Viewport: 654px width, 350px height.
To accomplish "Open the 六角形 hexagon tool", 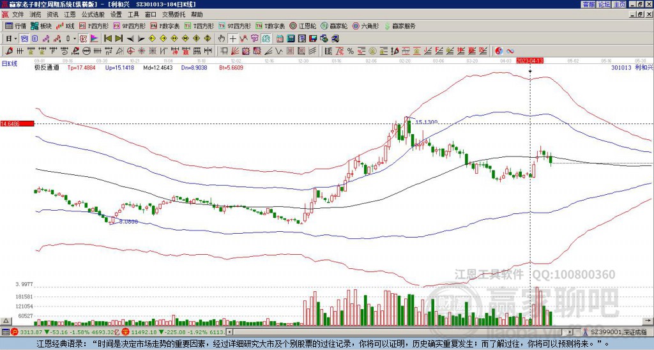I will pos(365,26).
